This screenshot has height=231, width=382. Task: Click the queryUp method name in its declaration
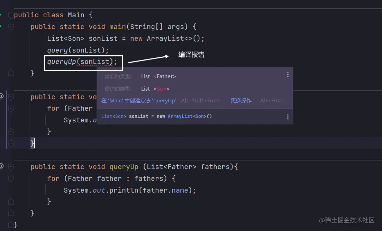tap(124, 167)
